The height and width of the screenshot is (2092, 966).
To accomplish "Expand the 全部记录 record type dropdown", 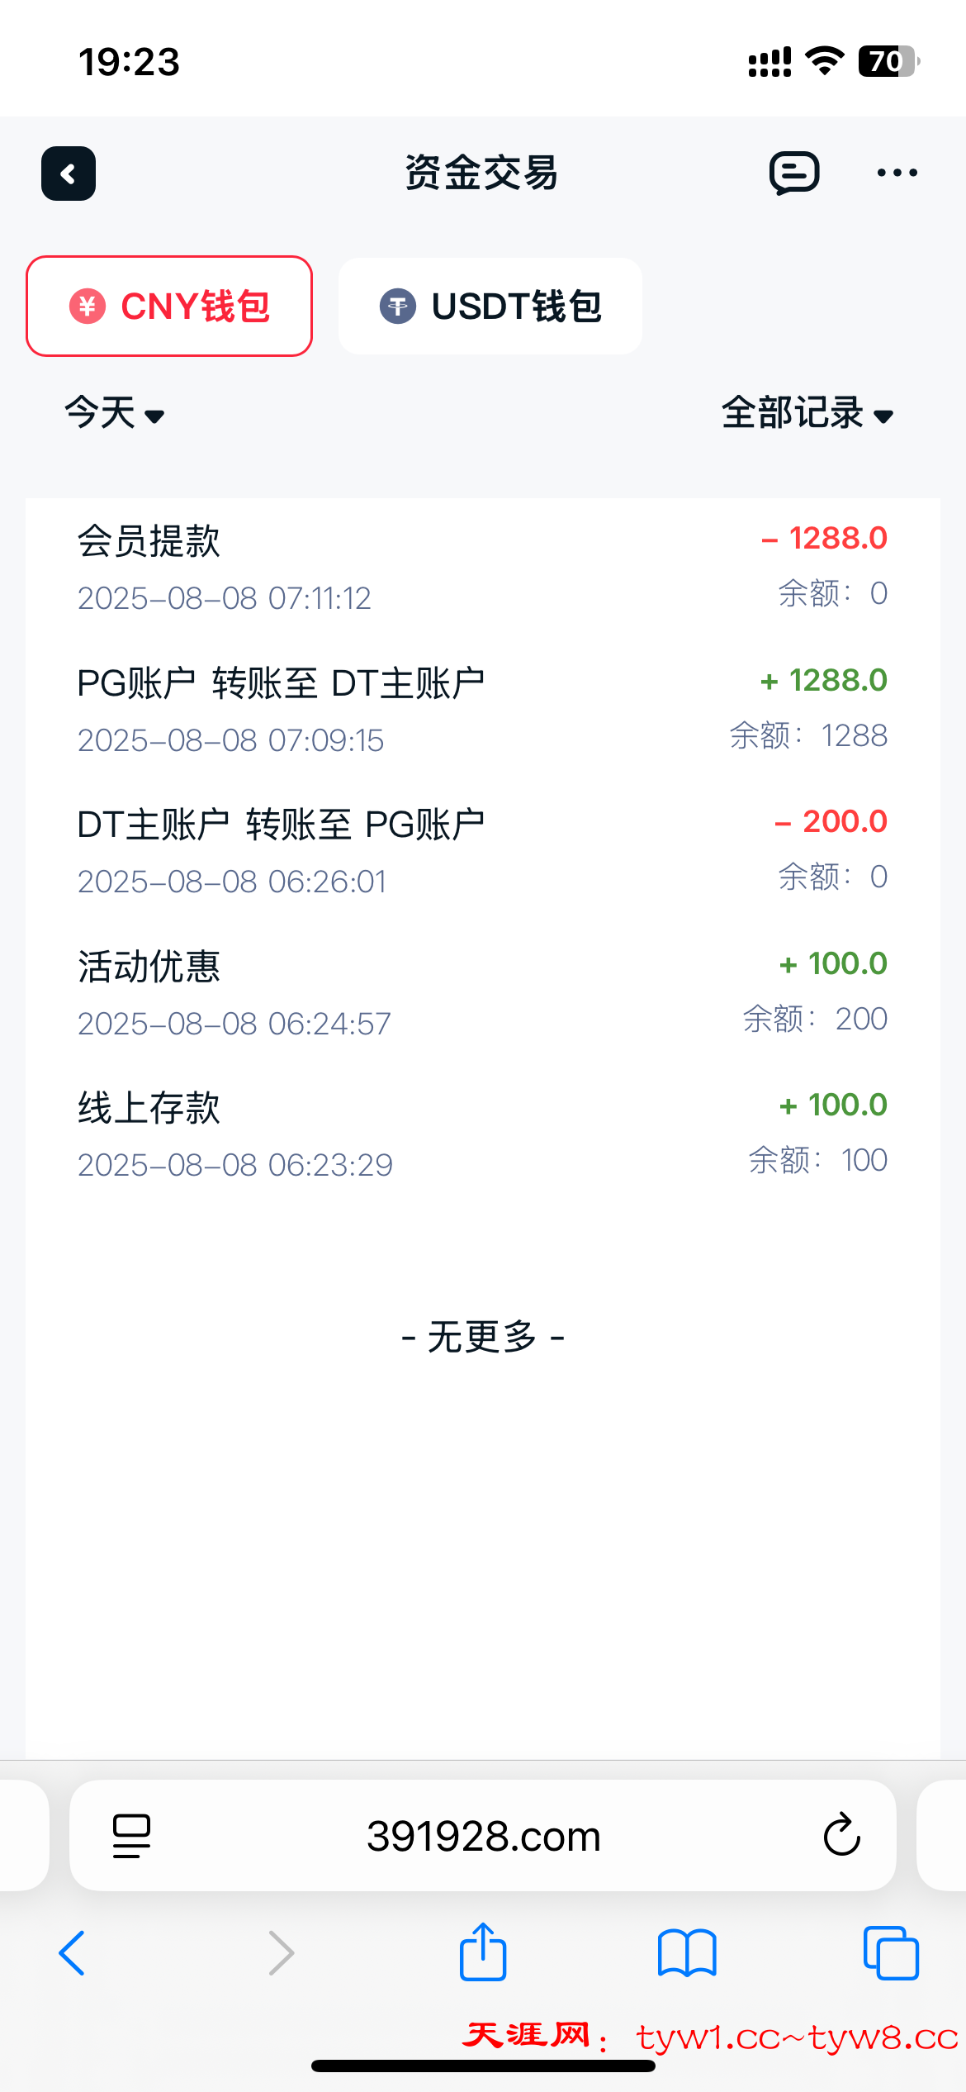I will [807, 413].
